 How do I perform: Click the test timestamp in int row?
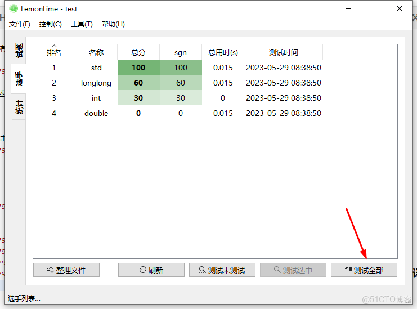point(284,98)
